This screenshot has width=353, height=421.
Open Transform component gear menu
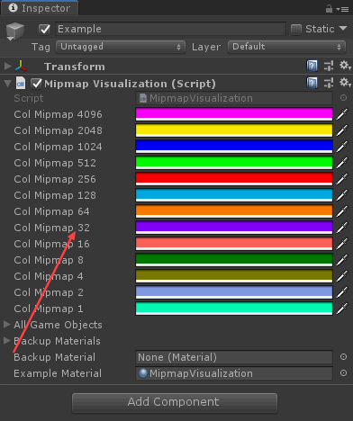[x=345, y=66]
